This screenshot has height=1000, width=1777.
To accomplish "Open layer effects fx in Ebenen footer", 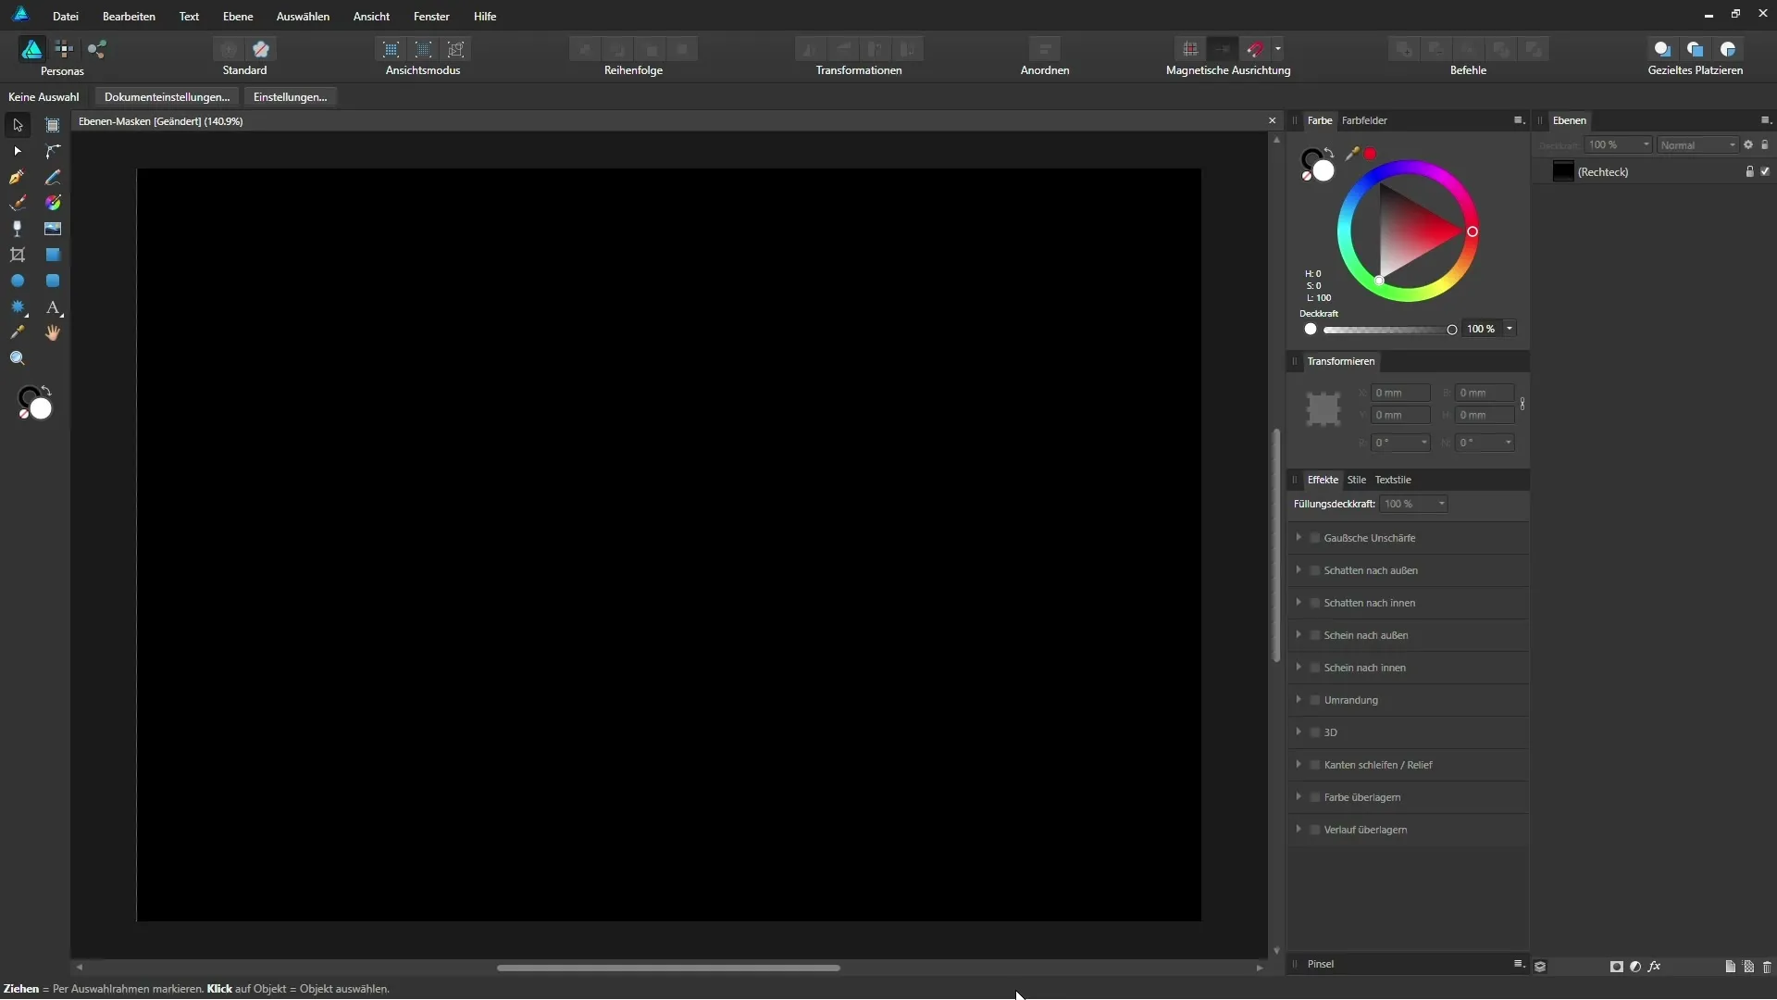I will point(1655,967).
